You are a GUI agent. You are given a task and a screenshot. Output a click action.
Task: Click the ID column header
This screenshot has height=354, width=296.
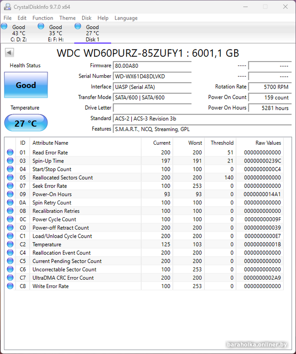click(23, 142)
